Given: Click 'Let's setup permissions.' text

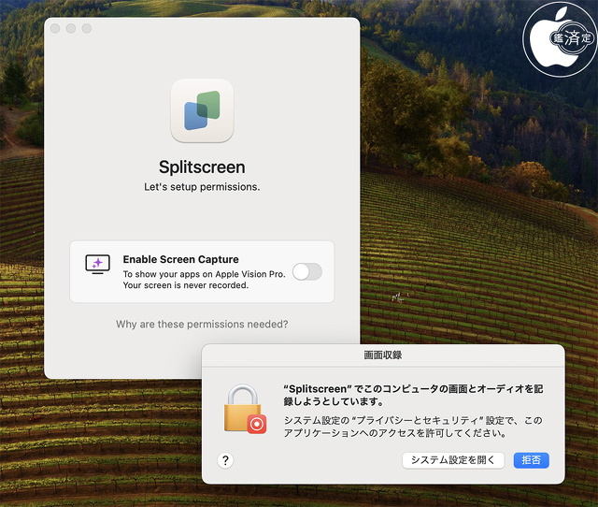Looking at the screenshot, I should pyautogui.click(x=202, y=187).
